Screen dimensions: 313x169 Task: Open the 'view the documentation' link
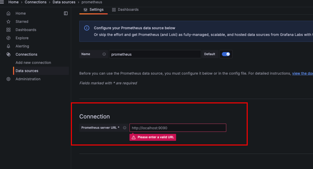pos(303,73)
